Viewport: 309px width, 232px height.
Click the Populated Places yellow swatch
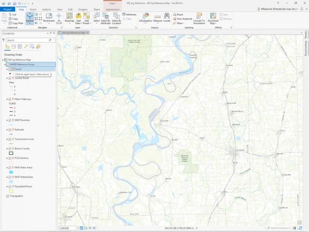11,191
